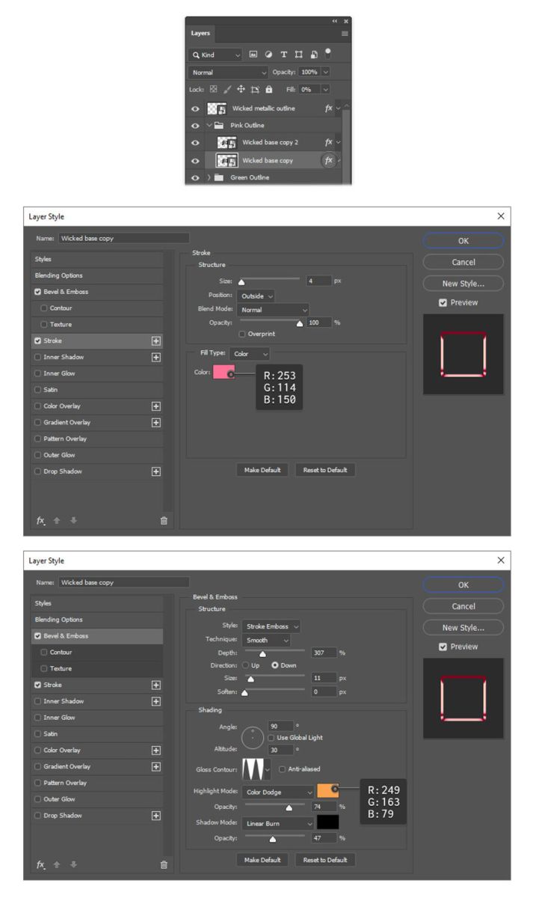Open the Highlight Mode Color Dodge dropdown

point(277,792)
